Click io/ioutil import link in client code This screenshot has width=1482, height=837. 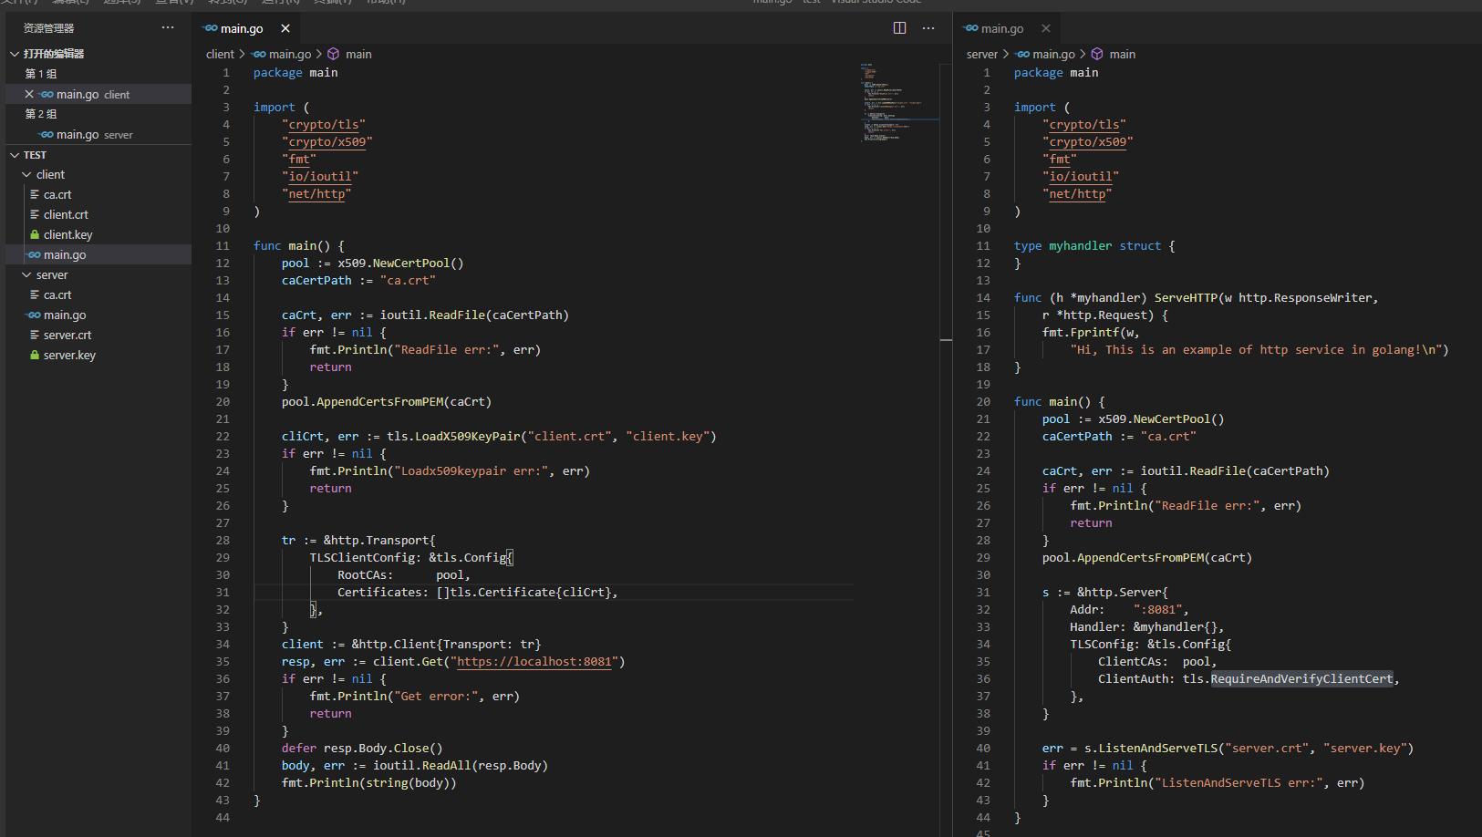(x=320, y=177)
